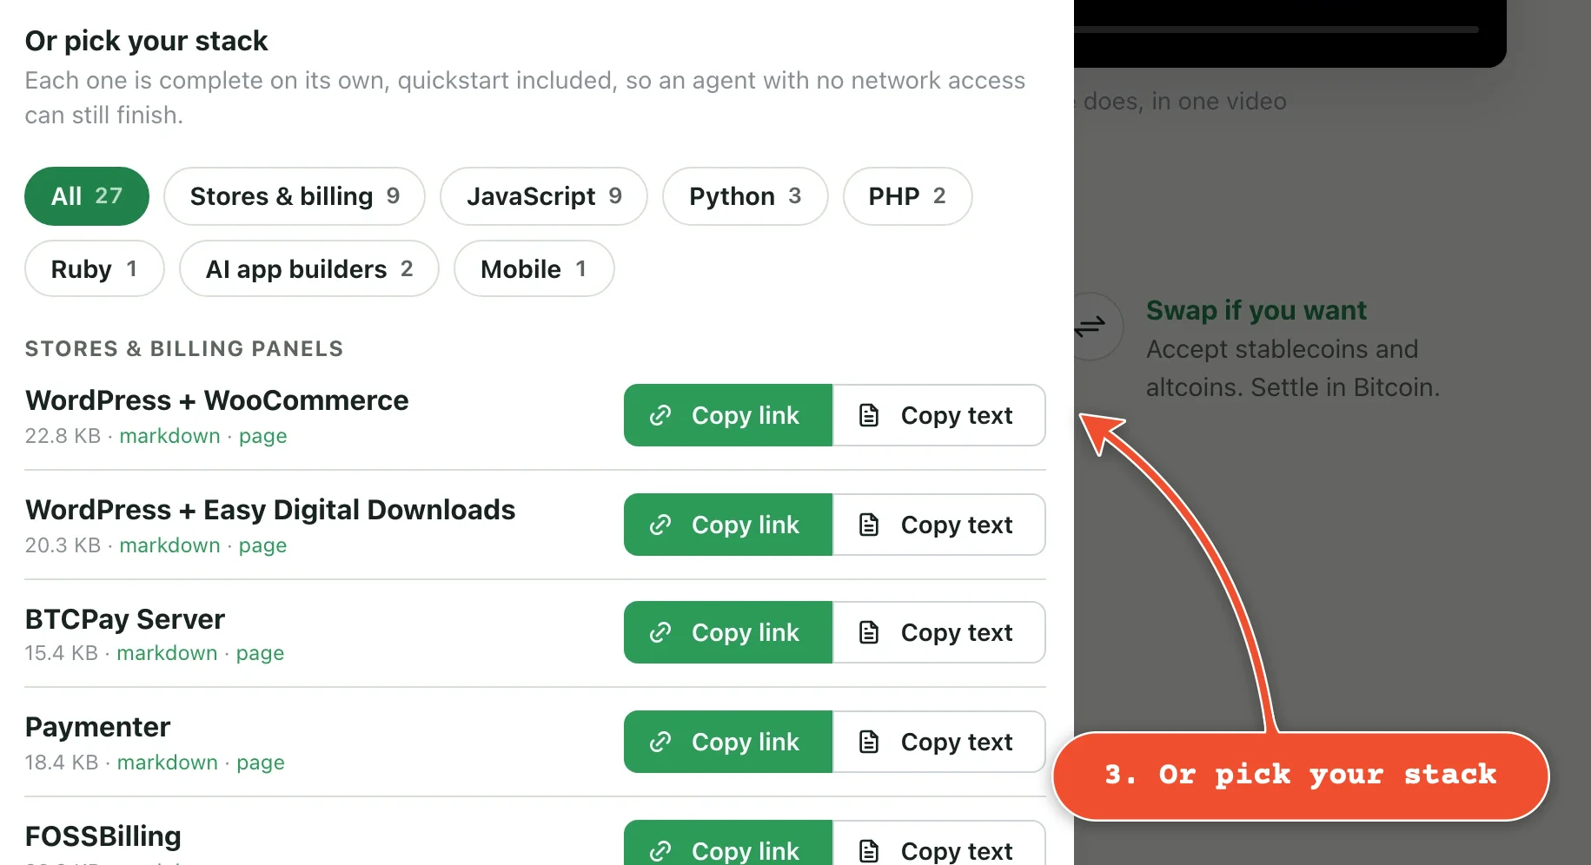Copy text for WordPress + WooCommerce
This screenshot has height=865, width=1591.
939,415
